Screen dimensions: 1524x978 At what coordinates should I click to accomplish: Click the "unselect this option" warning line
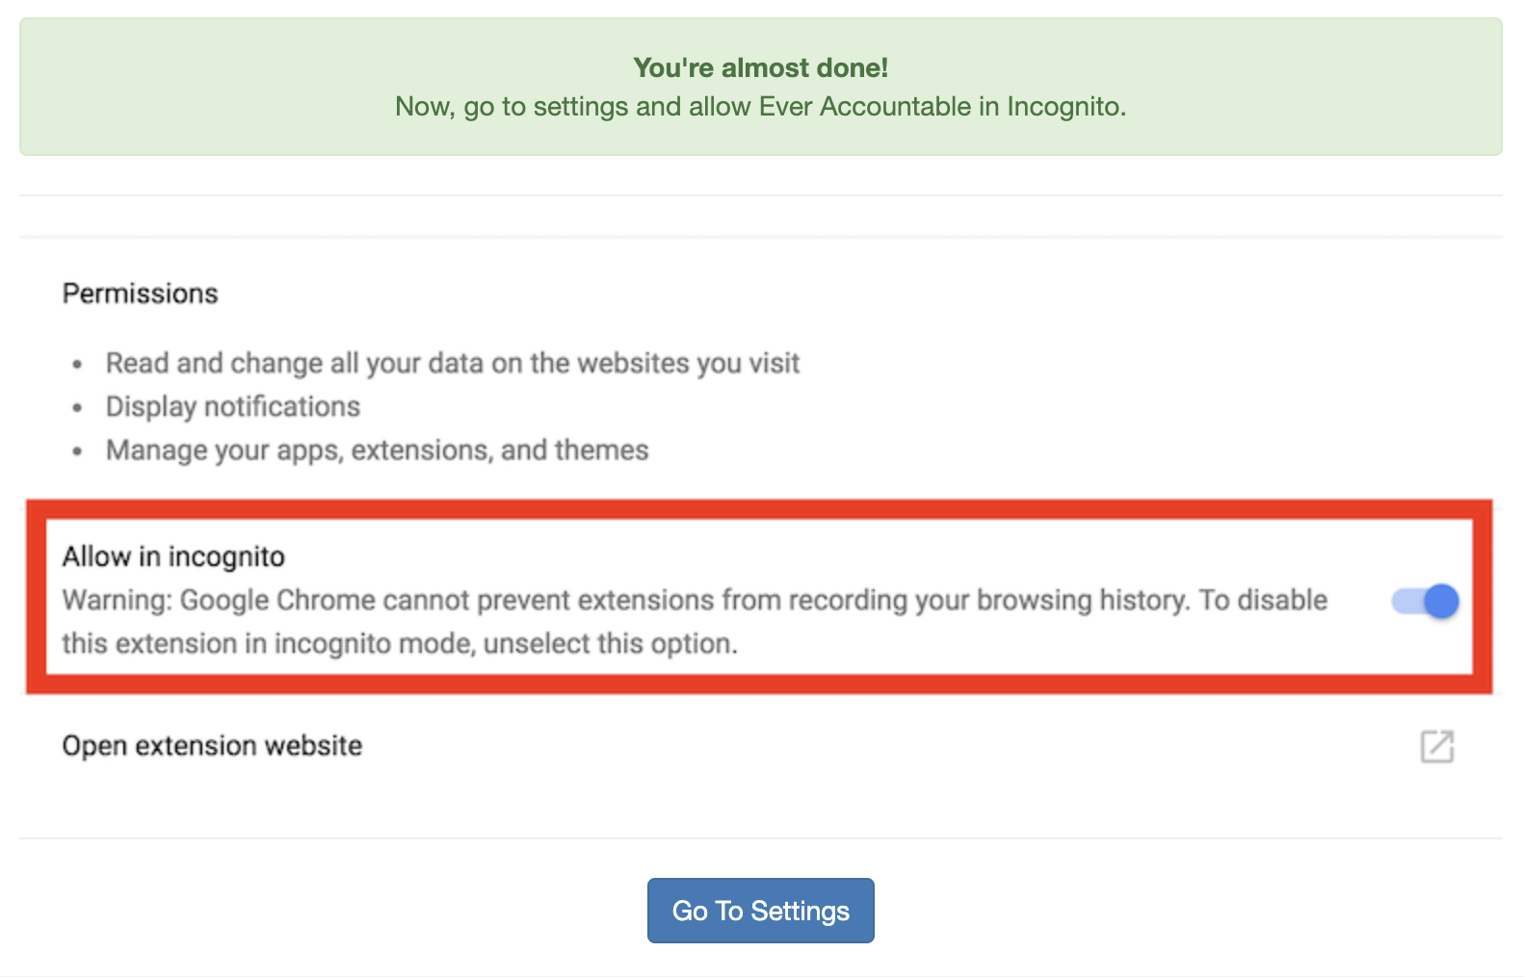point(400,643)
